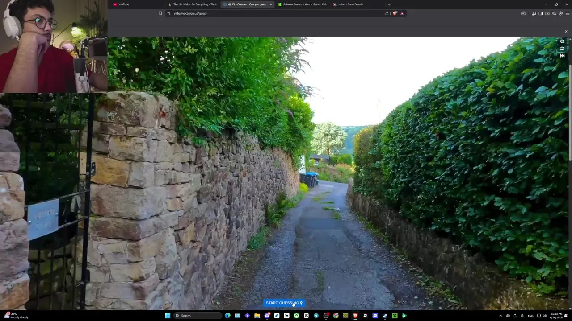This screenshot has width=572, height=321.
Task: Open Steam from taskbar
Action: pos(385,316)
